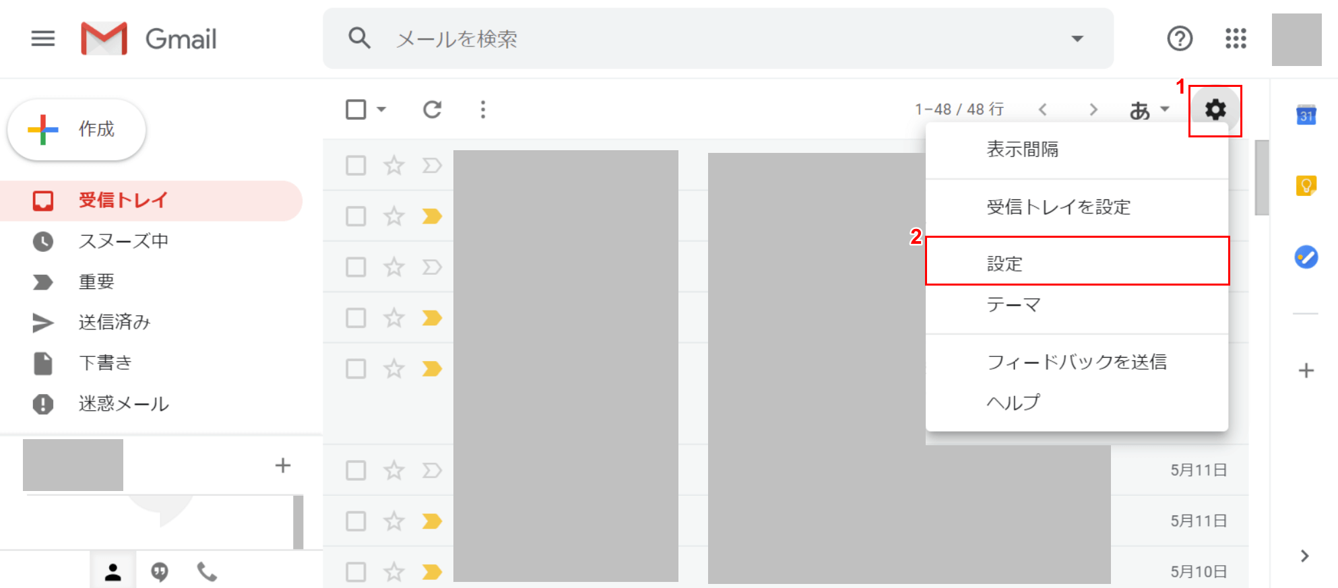The image size is (1338, 588).
Task: Open Google Tasks in side panel
Action: [1306, 257]
